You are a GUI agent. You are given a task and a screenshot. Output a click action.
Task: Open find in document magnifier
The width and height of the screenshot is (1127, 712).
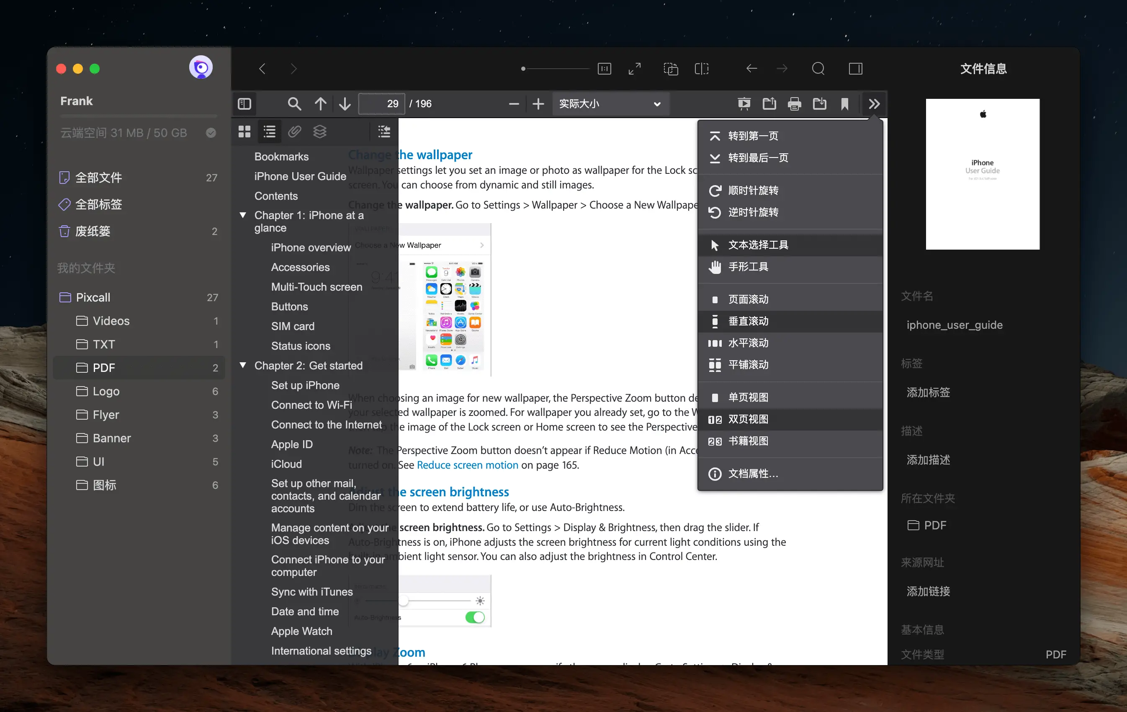294,103
